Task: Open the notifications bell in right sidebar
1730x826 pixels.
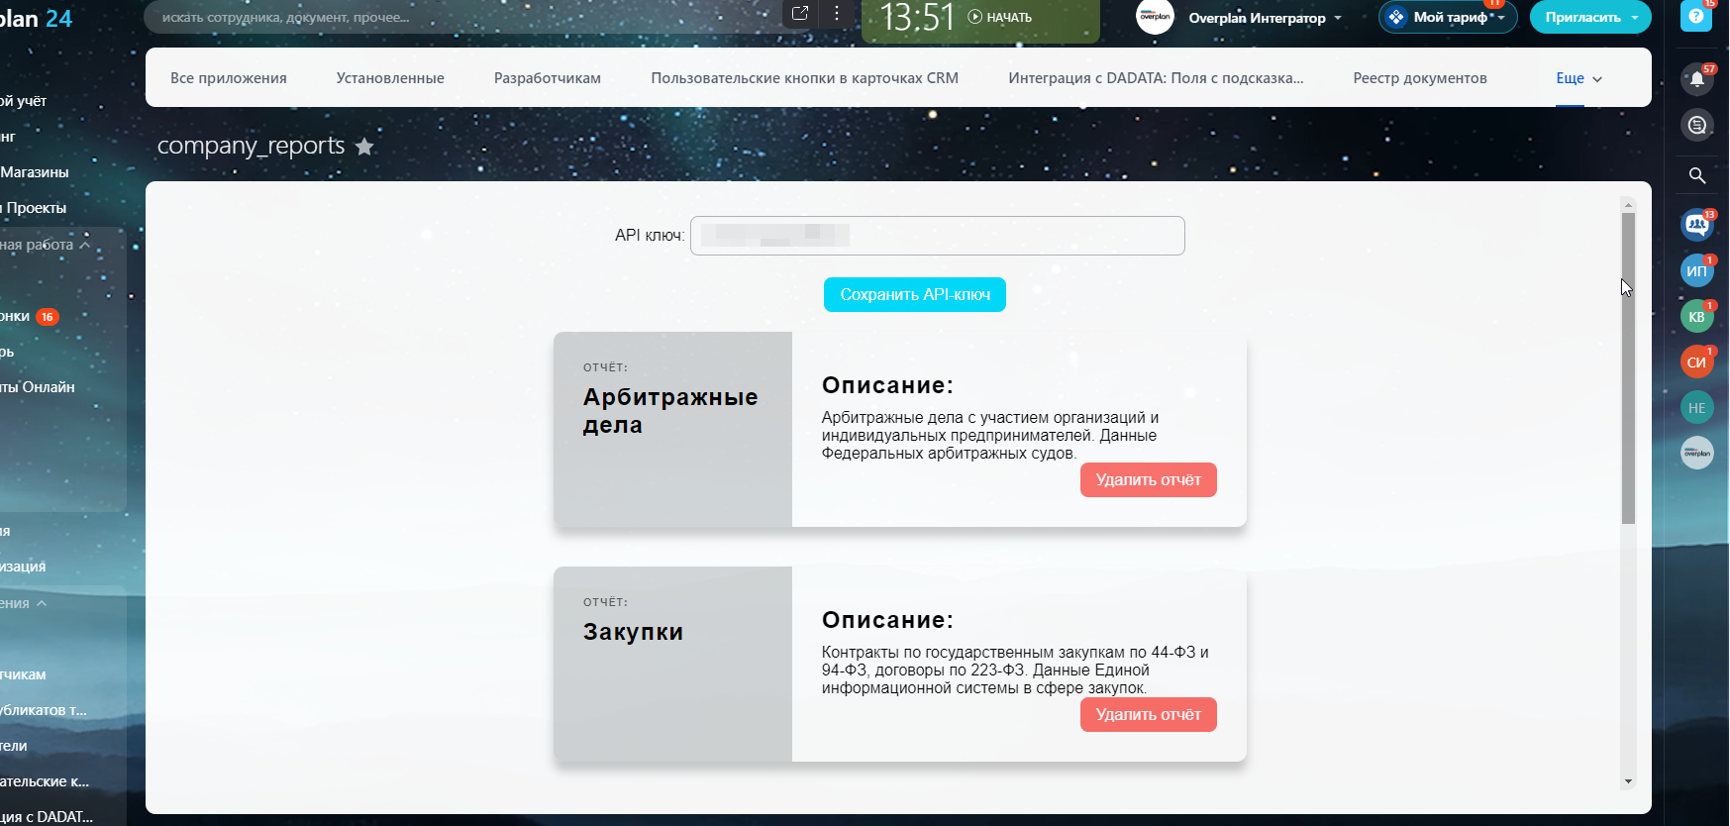Action: (x=1696, y=79)
